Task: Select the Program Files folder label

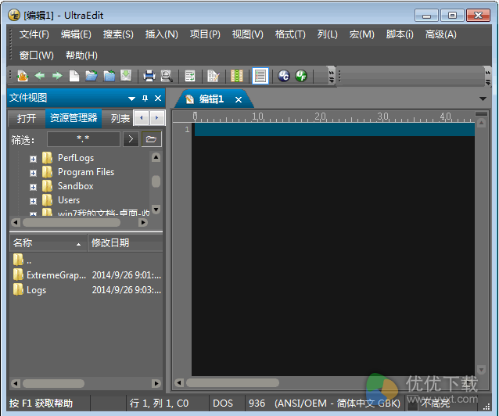Action: point(86,172)
